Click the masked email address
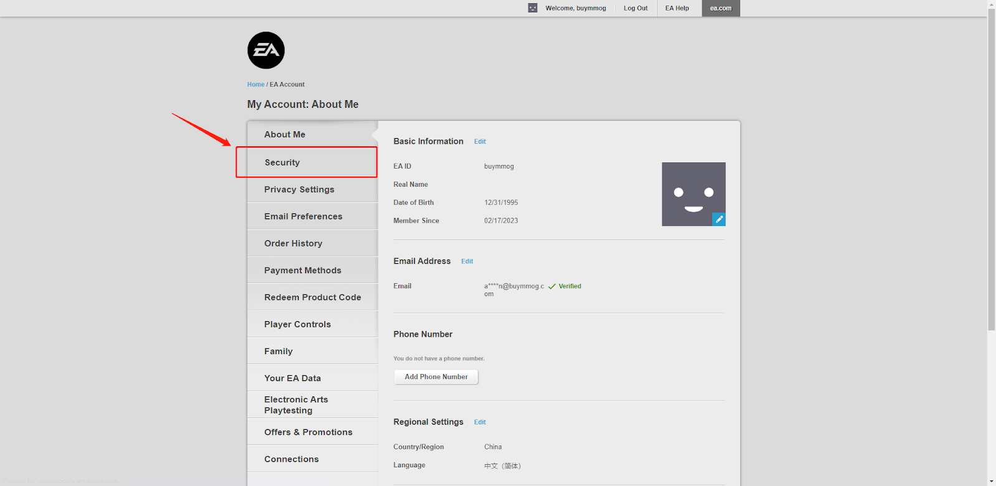996x486 pixels. click(514, 290)
